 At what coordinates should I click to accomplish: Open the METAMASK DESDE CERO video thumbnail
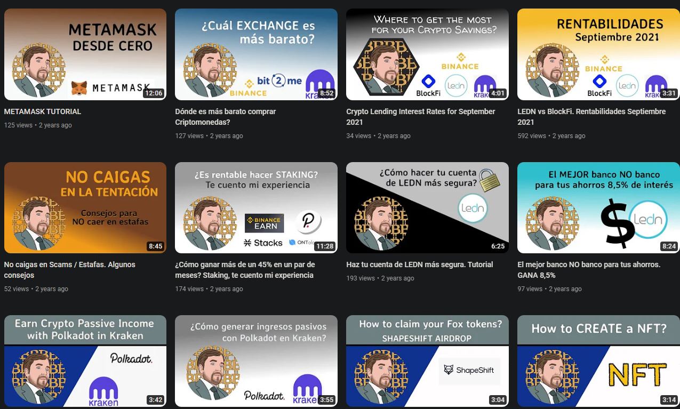[x=85, y=54]
